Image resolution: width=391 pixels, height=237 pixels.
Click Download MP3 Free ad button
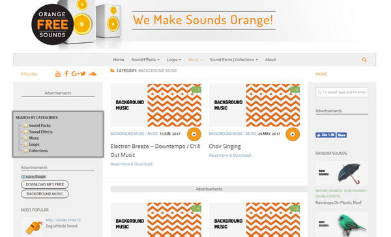[45, 184]
